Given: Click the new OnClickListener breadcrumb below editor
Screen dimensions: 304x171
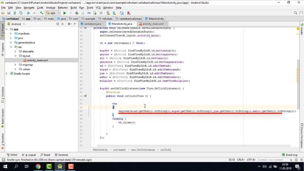Looking at the screenshot, I should tap(143, 150).
